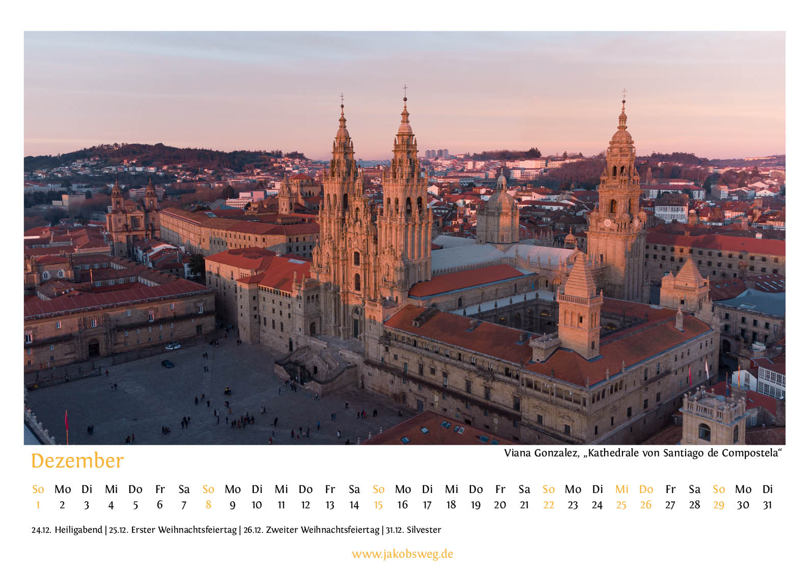This screenshot has width=809, height=572.
Task: Click day number 12
Action: coord(305,505)
